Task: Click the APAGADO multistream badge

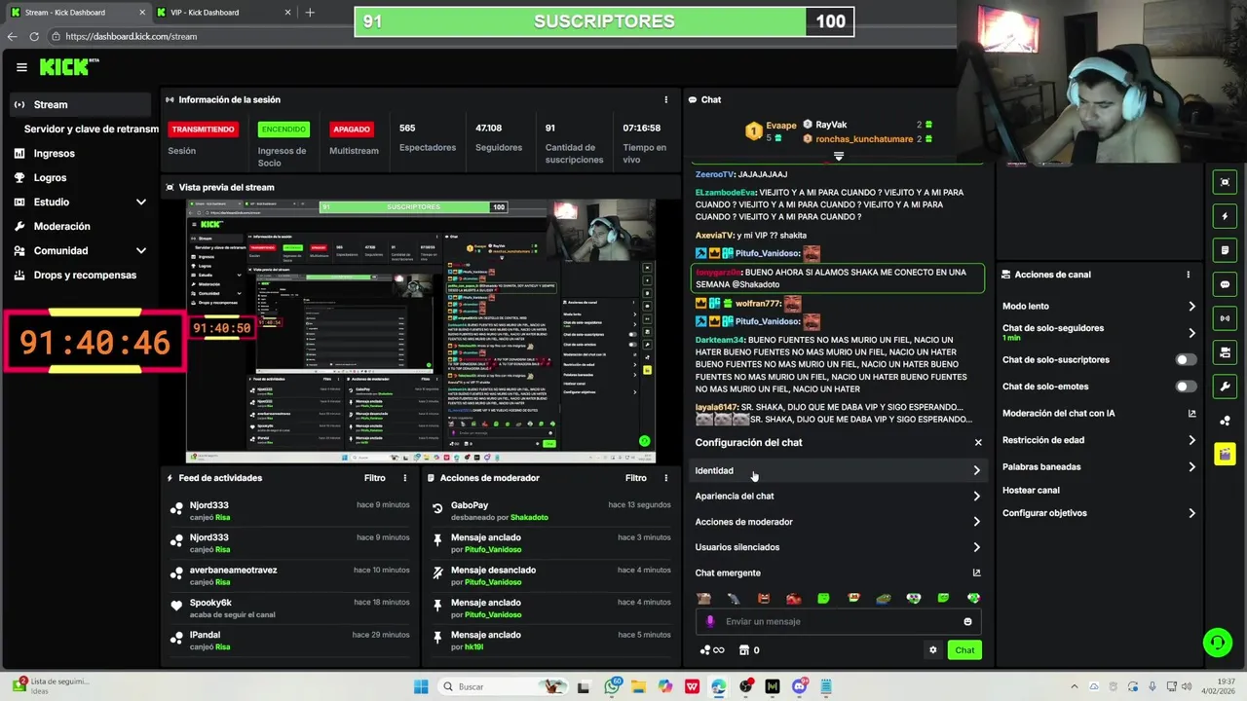Action: 352,129
